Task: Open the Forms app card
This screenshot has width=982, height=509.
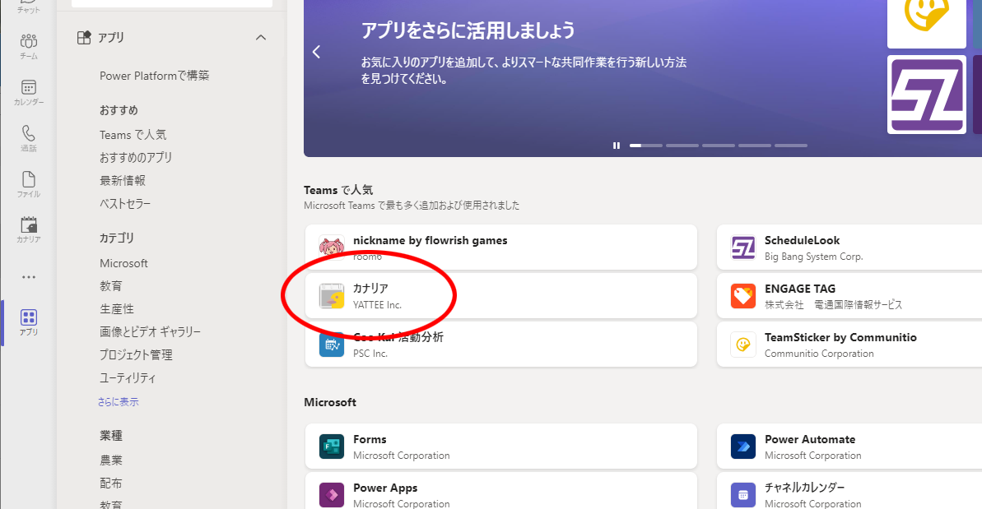Action: pyautogui.click(x=501, y=447)
